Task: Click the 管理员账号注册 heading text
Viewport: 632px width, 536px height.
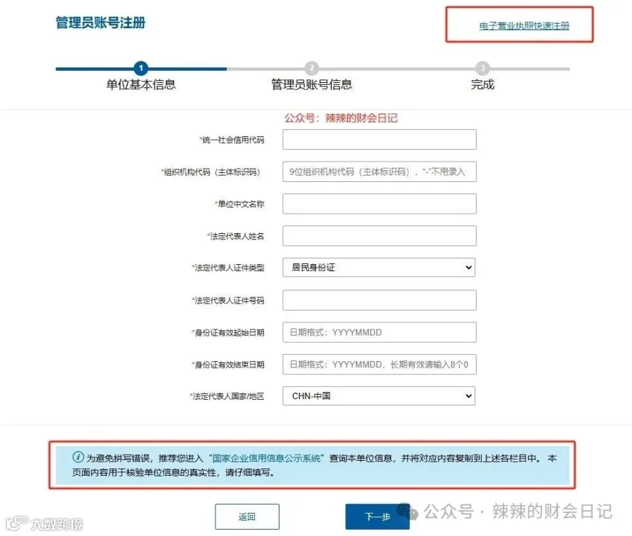Action: coord(100,22)
